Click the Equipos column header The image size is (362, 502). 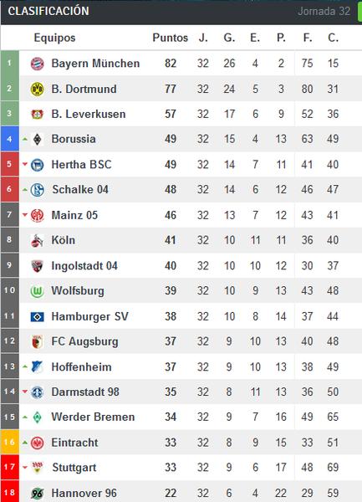[x=54, y=38]
